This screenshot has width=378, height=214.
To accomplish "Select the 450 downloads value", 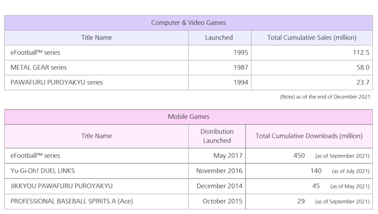I will tap(299, 156).
